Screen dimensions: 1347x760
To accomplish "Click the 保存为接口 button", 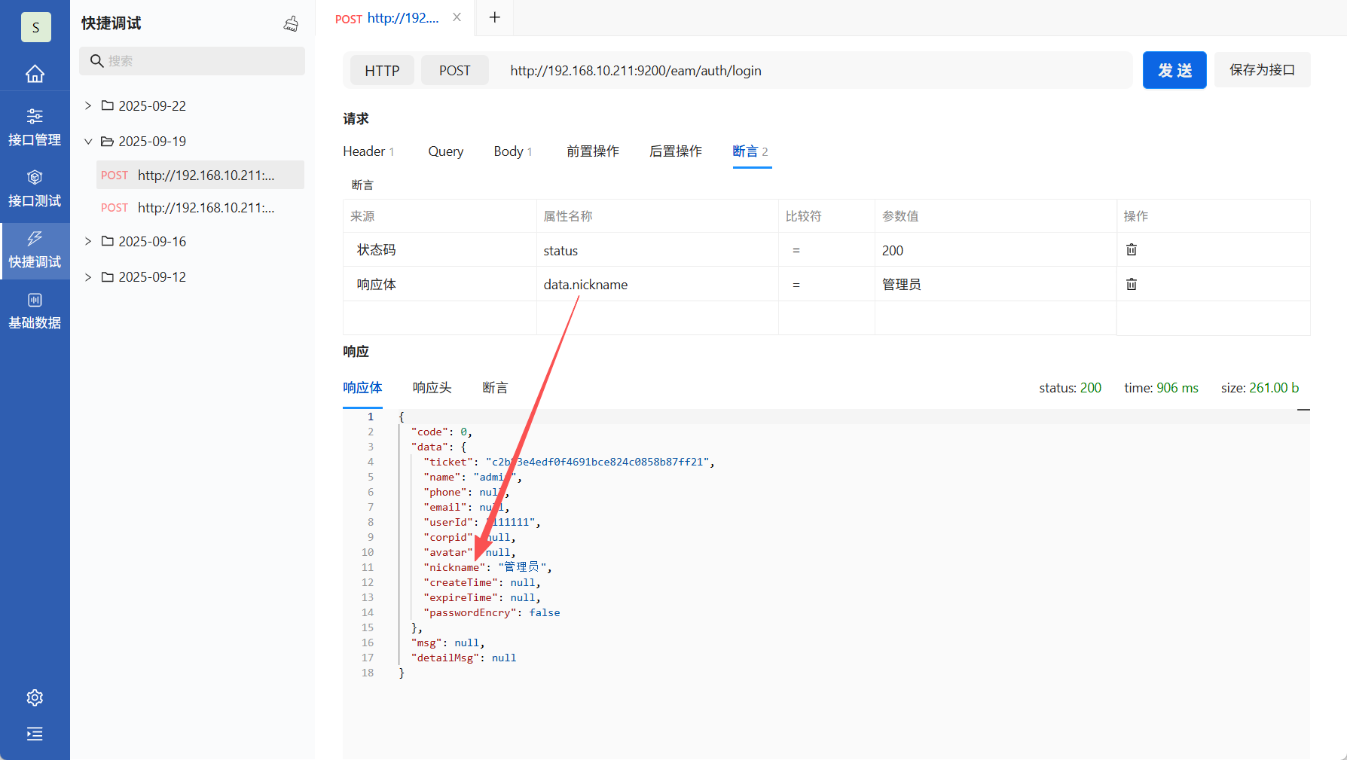I will coord(1262,70).
